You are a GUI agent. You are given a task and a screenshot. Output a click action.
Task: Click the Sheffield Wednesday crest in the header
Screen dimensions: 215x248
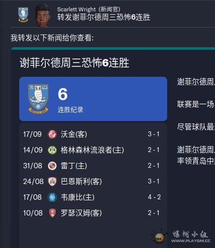23,15
